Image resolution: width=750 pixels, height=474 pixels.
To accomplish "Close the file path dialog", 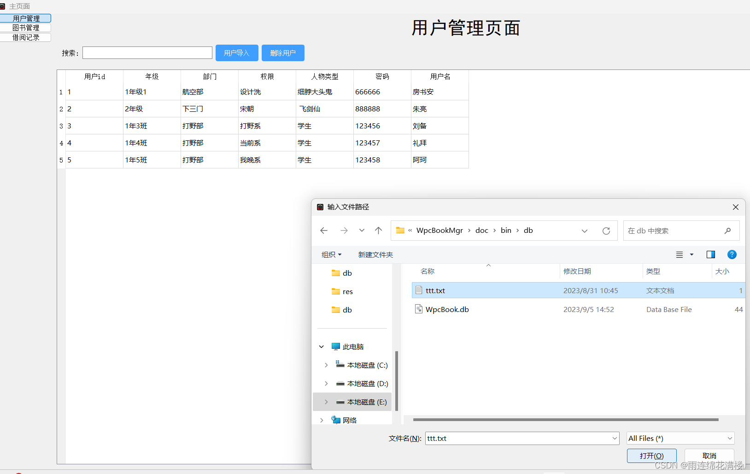I will pos(736,207).
